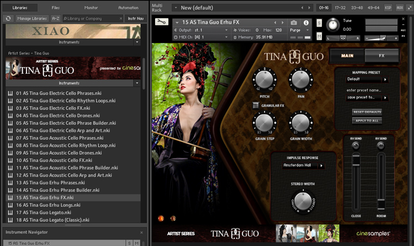
Task: Select the FX instrument page
Action: [381, 56]
